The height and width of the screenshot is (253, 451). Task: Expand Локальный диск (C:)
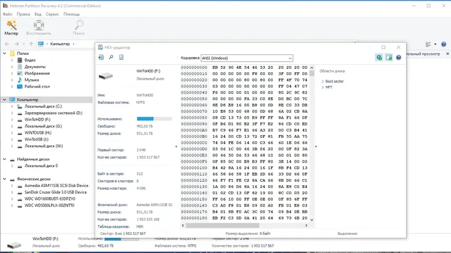point(12,106)
